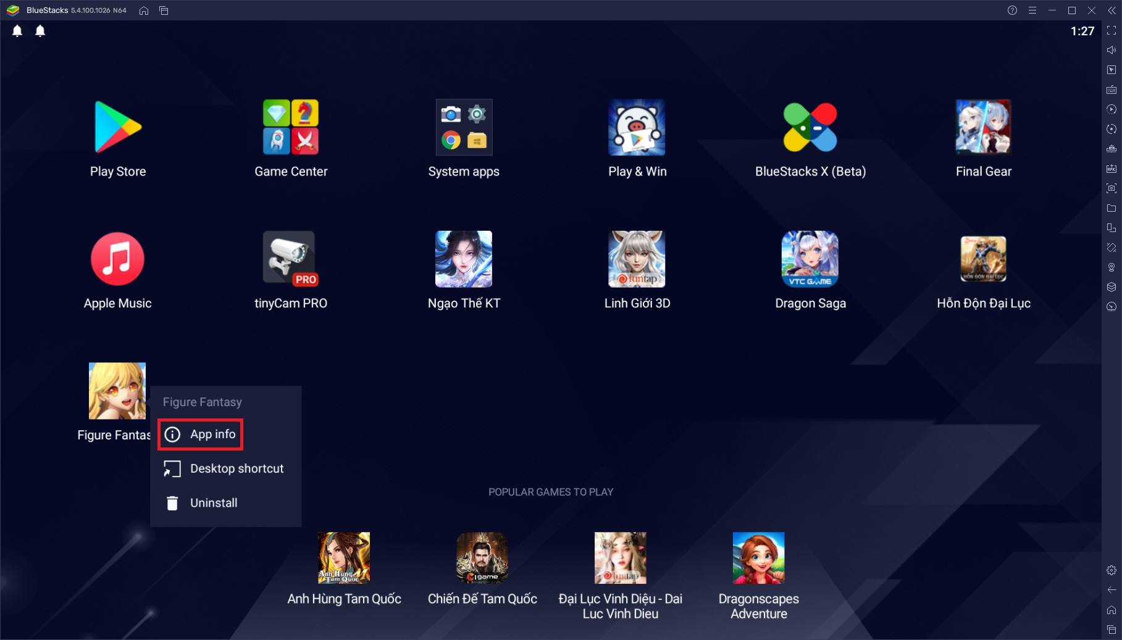1122x640 pixels.
Task: Open the media folder sidebar icon
Action: coord(1112,208)
